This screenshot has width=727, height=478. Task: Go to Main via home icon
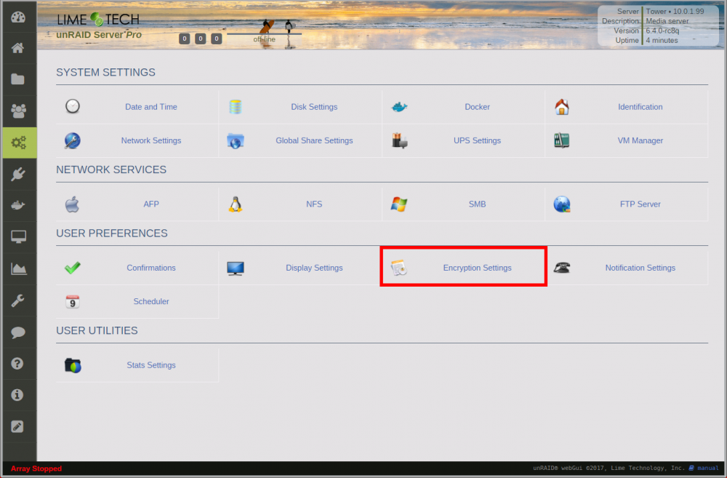click(x=18, y=48)
